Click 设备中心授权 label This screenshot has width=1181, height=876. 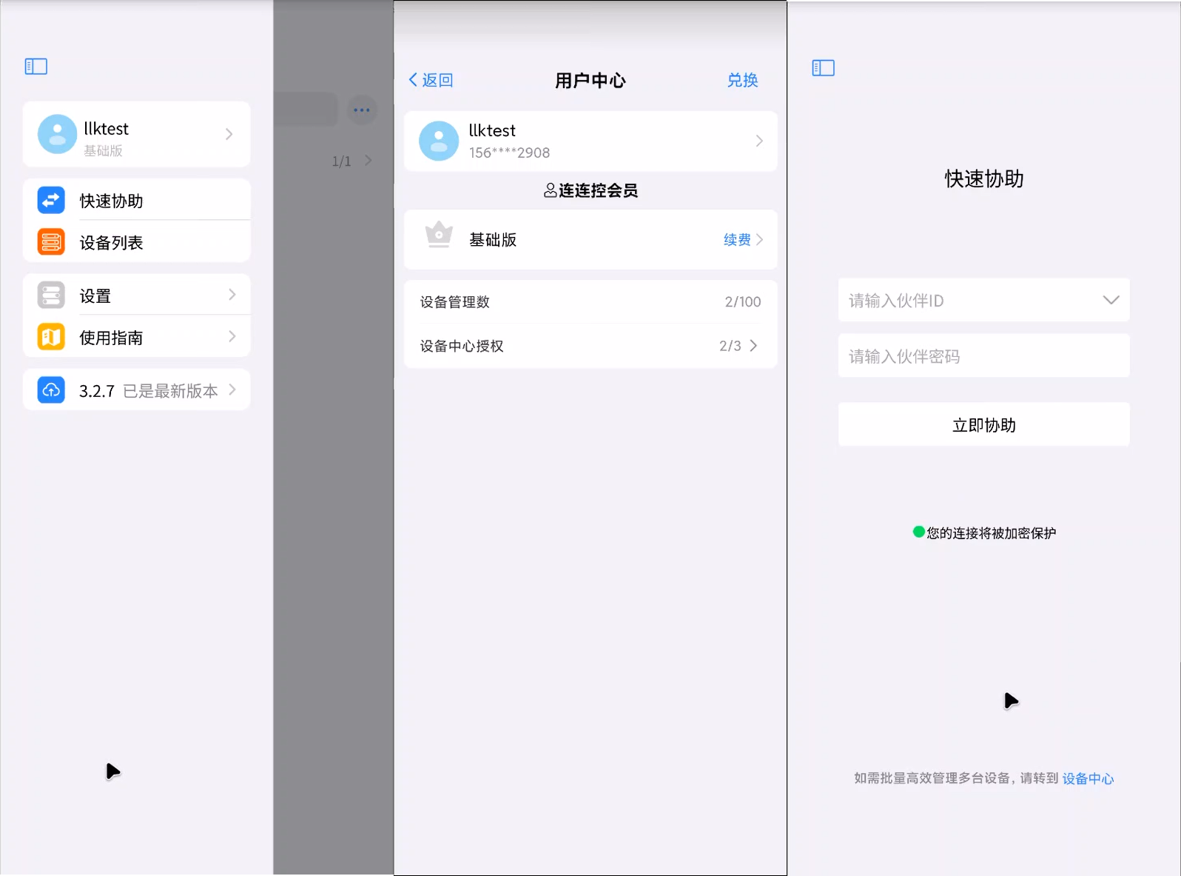pos(462,346)
